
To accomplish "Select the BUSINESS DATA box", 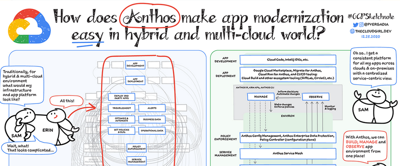I will pos(152,120).
